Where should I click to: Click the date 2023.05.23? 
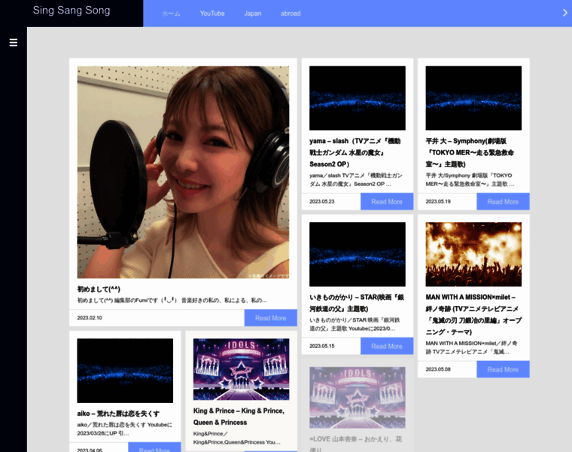click(322, 202)
